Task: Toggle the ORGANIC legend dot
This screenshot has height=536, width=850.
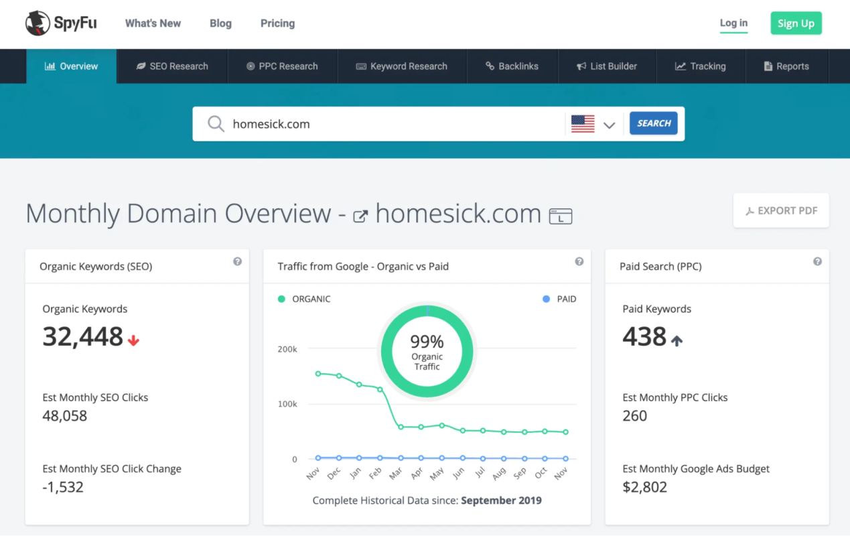Action: [x=281, y=299]
